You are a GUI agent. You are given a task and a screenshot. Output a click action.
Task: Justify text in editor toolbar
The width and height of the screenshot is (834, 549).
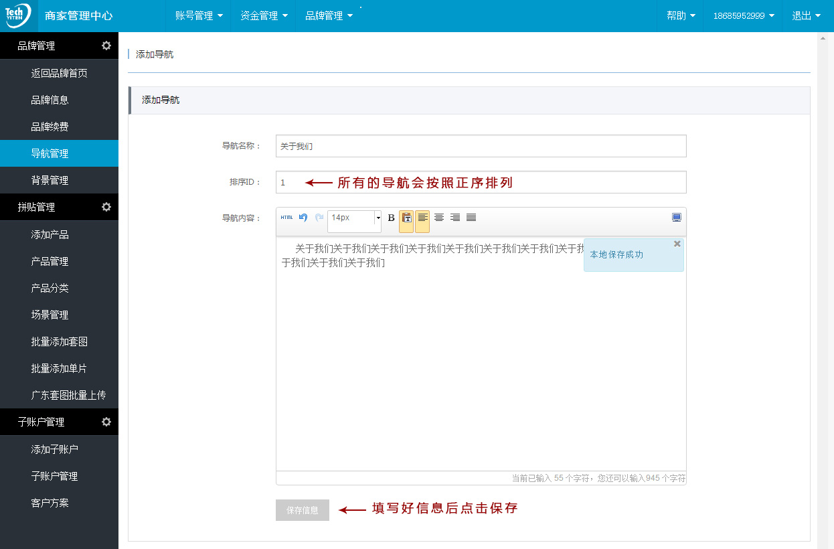coord(471,218)
